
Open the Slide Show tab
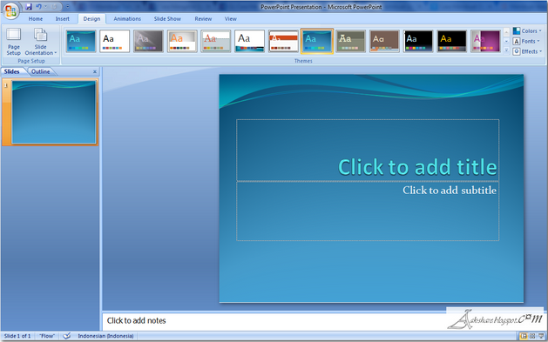[167, 19]
